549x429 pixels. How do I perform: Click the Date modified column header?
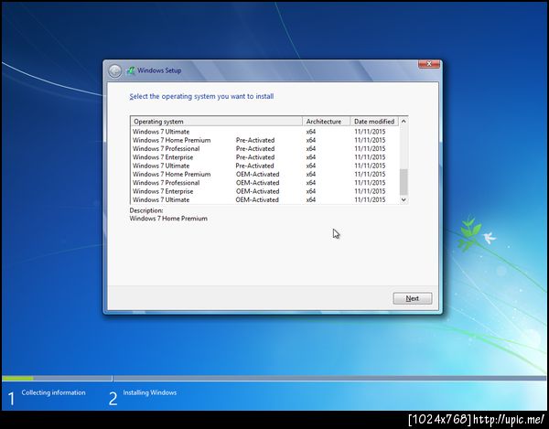pyautogui.click(x=374, y=122)
